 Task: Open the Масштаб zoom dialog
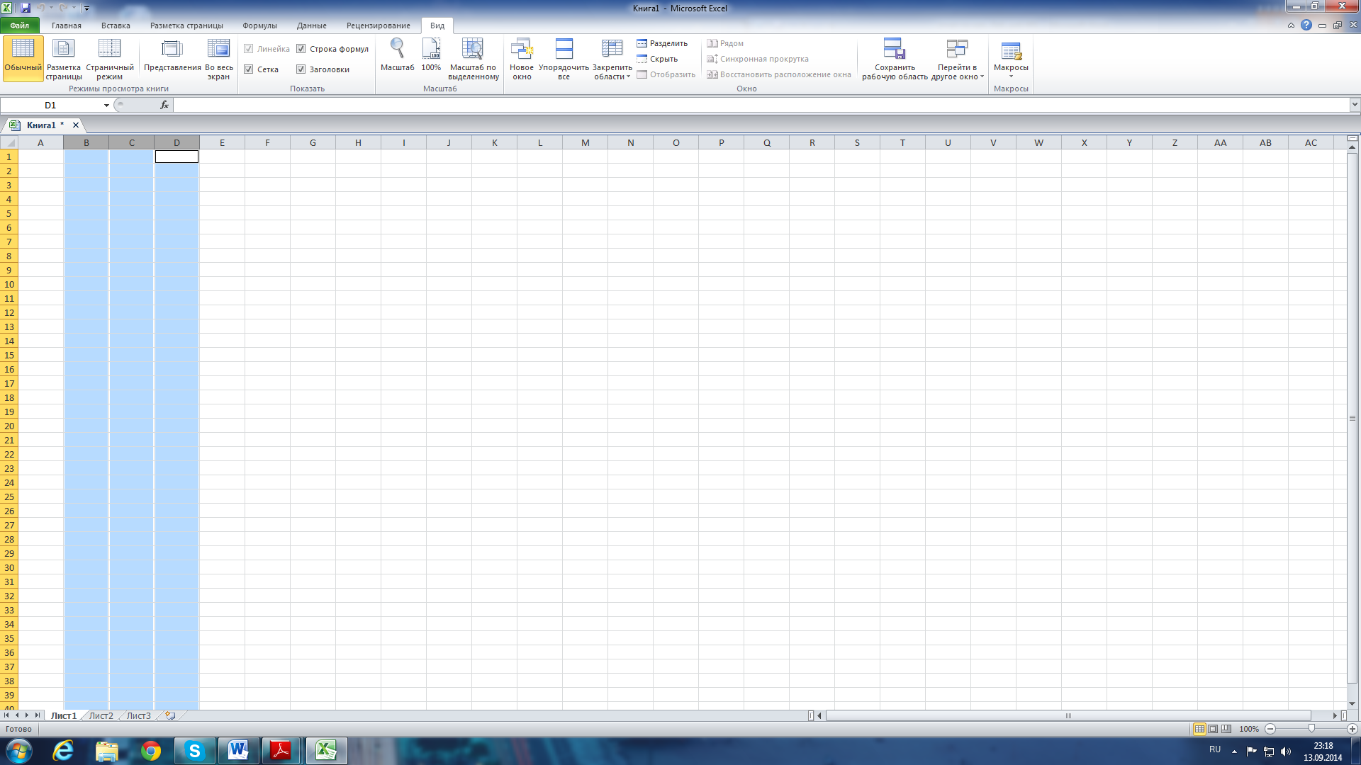(x=397, y=55)
